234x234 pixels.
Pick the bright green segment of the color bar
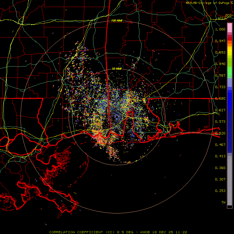point(230,71)
